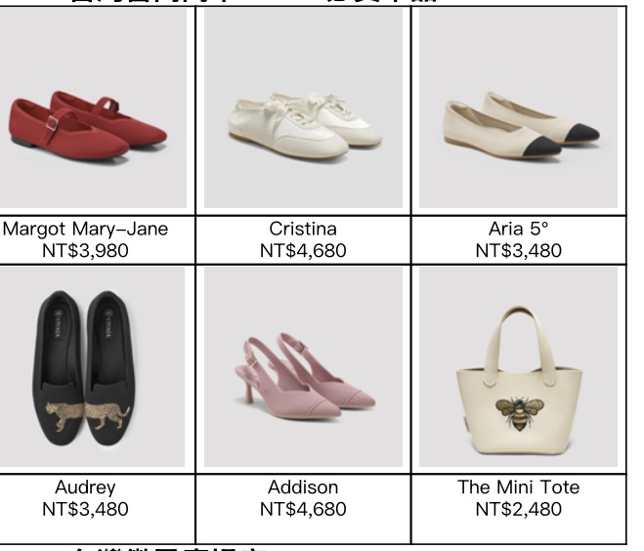
Task: Click the Aria 5° product name
Action: pyautogui.click(x=518, y=229)
